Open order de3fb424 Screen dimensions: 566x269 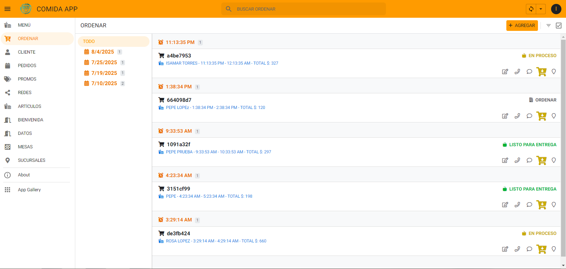point(357,241)
